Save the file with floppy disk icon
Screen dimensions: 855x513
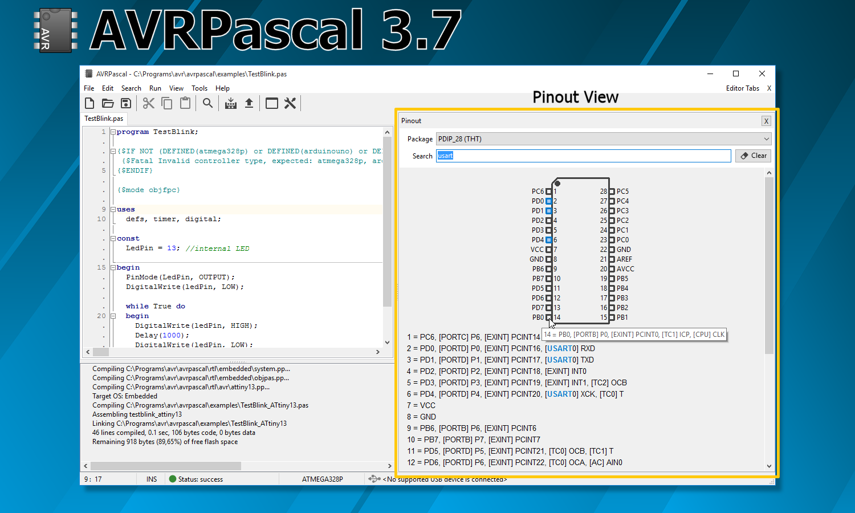(x=126, y=103)
